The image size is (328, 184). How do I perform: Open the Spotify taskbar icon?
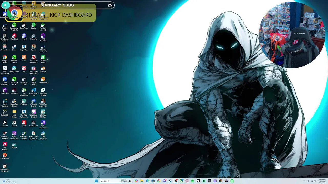pyautogui.click(x=192, y=181)
